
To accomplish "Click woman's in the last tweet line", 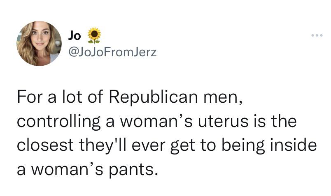I will click(68, 170).
